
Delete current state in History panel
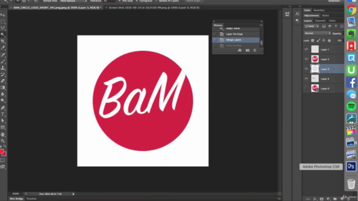[x=255, y=50]
